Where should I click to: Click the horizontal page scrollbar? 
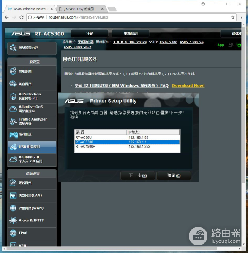pyautogui.click(x=112, y=249)
